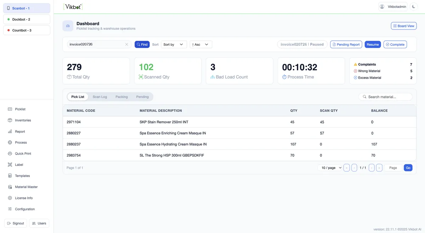Open Label in the sidebar
The height and width of the screenshot is (233, 425).
(19, 165)
